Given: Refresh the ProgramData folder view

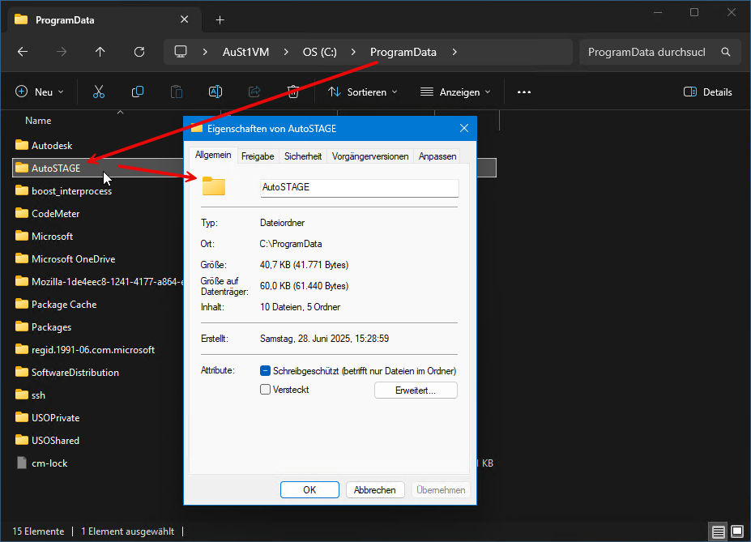Looking at the screenshot, I should [139, 52].
